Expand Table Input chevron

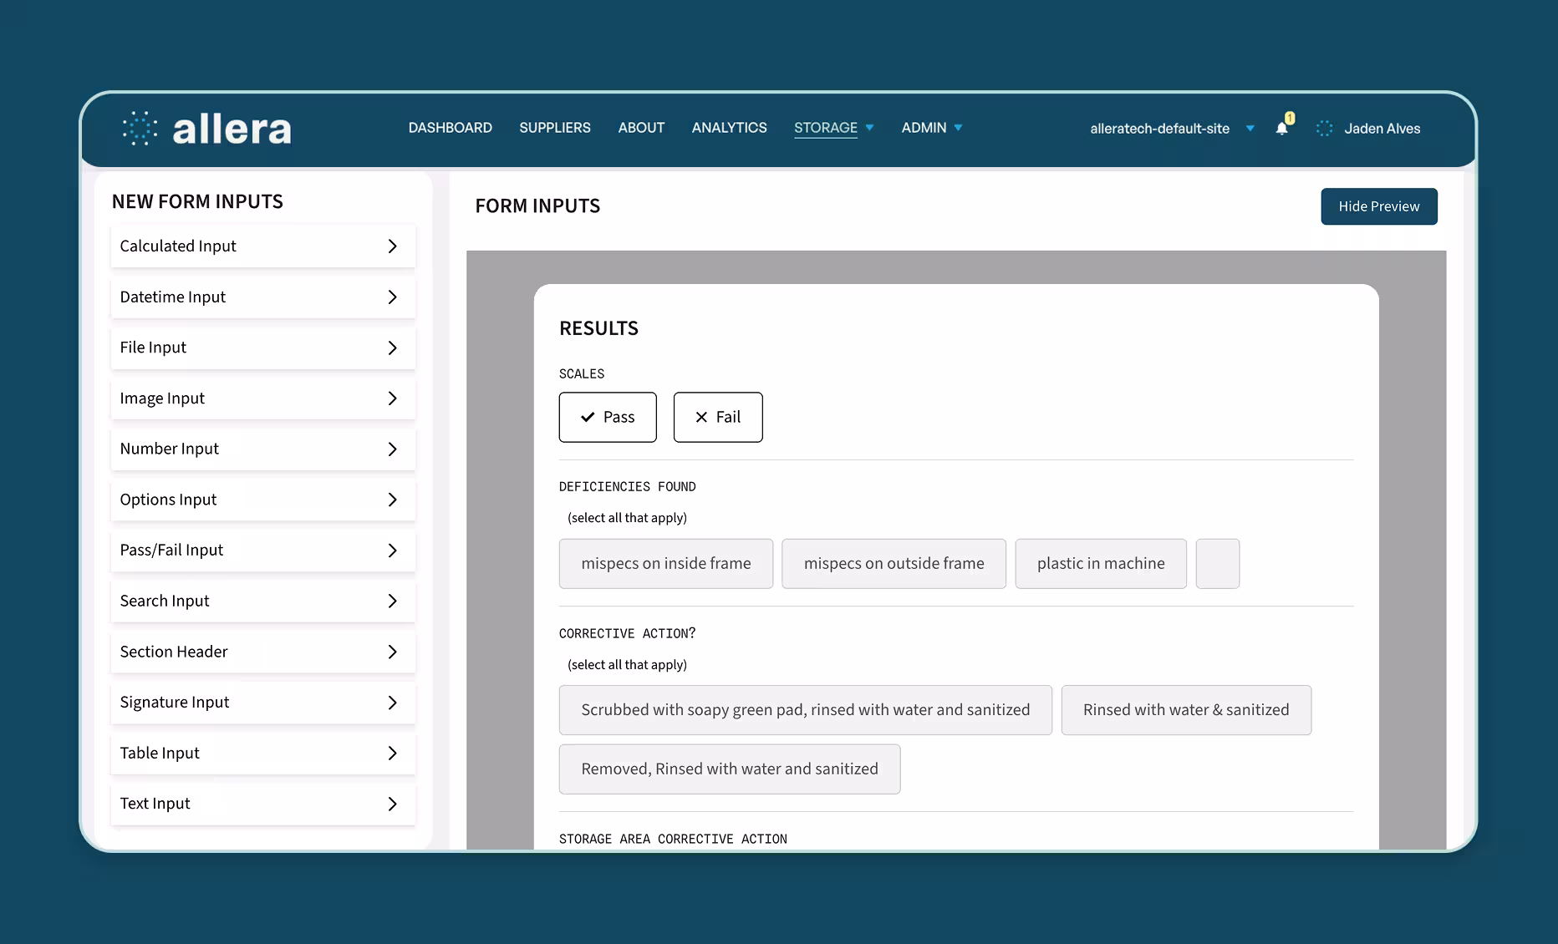tap(392, 754)
